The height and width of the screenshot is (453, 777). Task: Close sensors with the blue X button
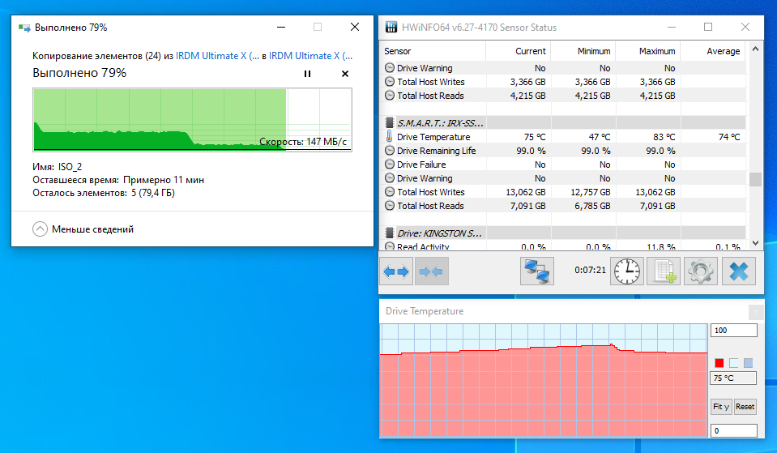739,271
